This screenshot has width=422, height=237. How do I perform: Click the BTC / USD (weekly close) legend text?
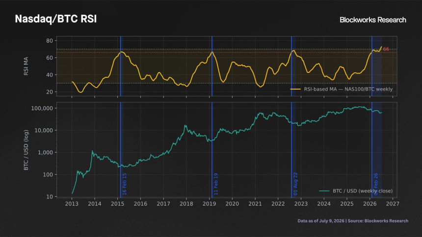point(363,191)
